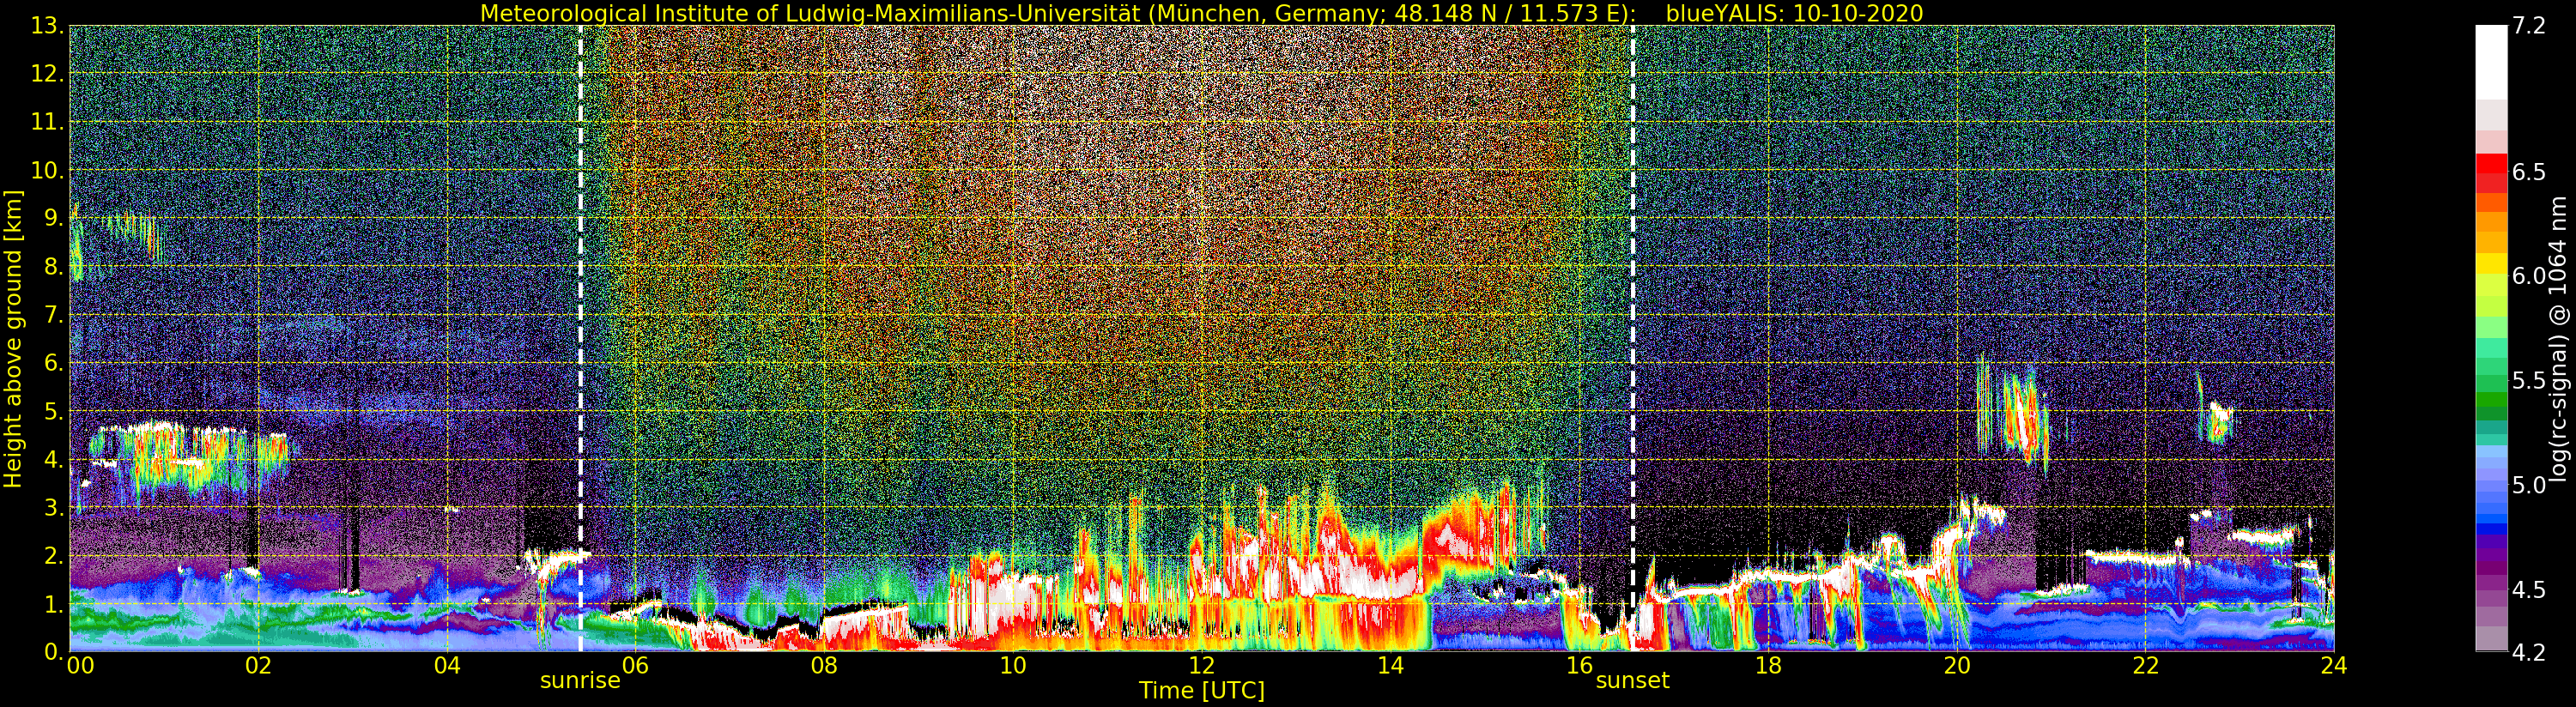The image size is (2576, 707).
Task: Click the "1." tick on the height axis
Action: [54, 603]
